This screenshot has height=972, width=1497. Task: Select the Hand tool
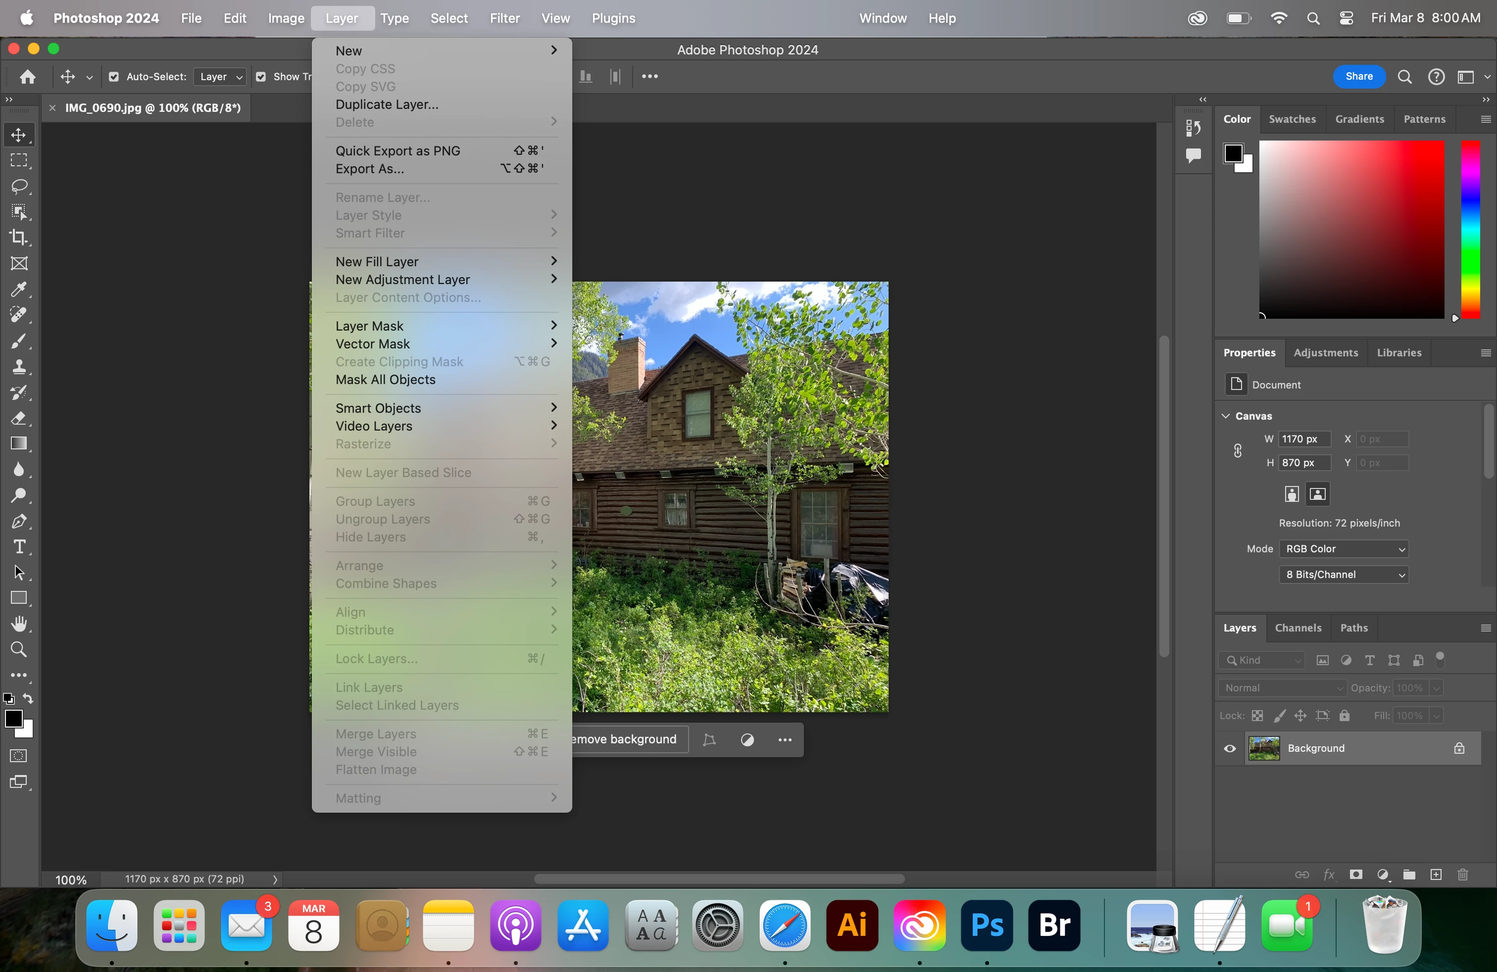[x=19, y=624]
